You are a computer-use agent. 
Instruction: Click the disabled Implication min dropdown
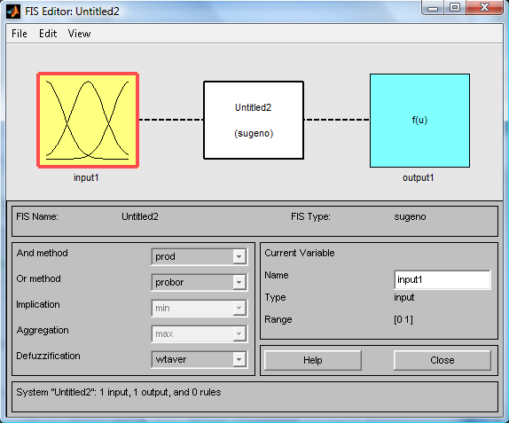pos(200,308)
